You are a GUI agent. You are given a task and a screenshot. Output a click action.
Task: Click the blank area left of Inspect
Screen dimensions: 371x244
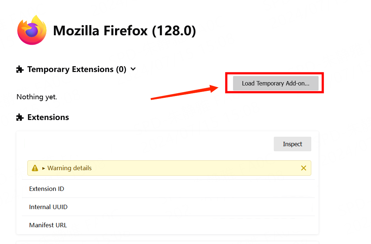(x=146, y=144)
